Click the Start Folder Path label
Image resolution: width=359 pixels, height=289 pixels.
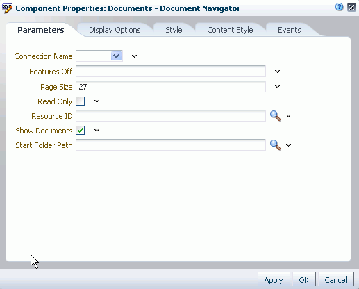[44, 145]
